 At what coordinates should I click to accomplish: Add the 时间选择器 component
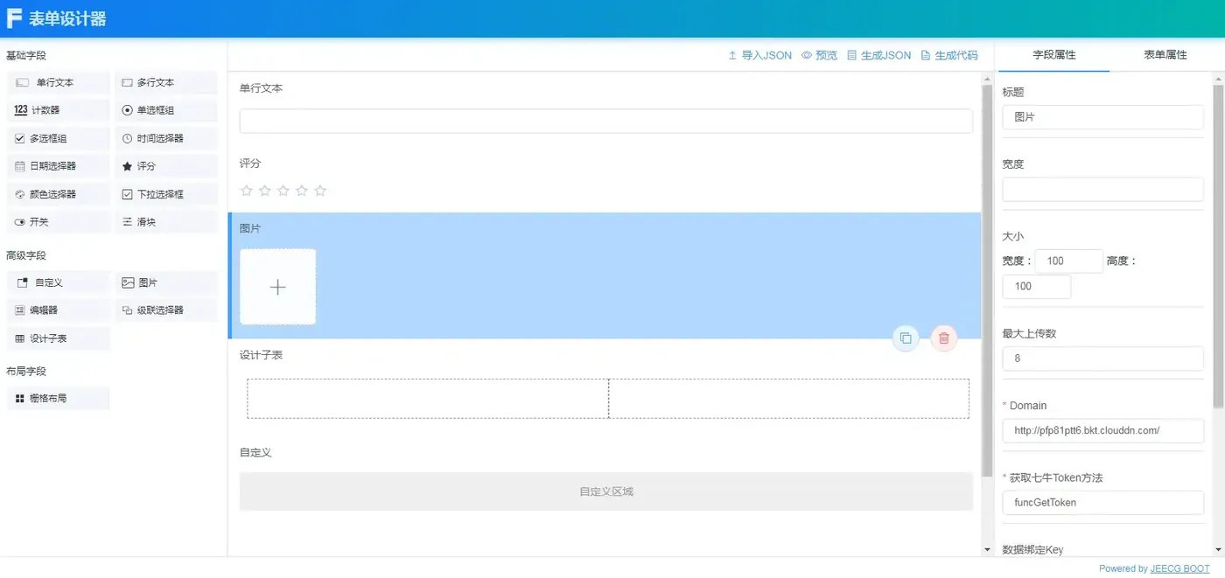pos(166,138)
